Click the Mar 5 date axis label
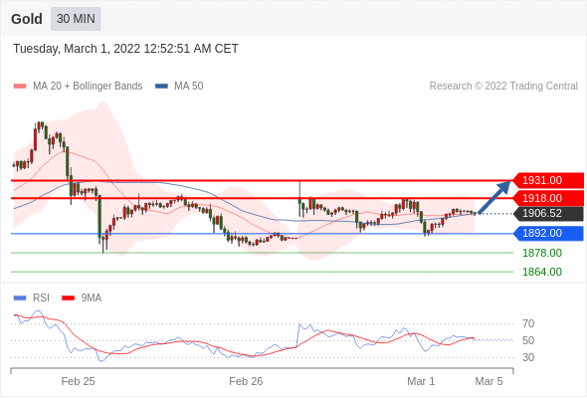 pos(489,381)
